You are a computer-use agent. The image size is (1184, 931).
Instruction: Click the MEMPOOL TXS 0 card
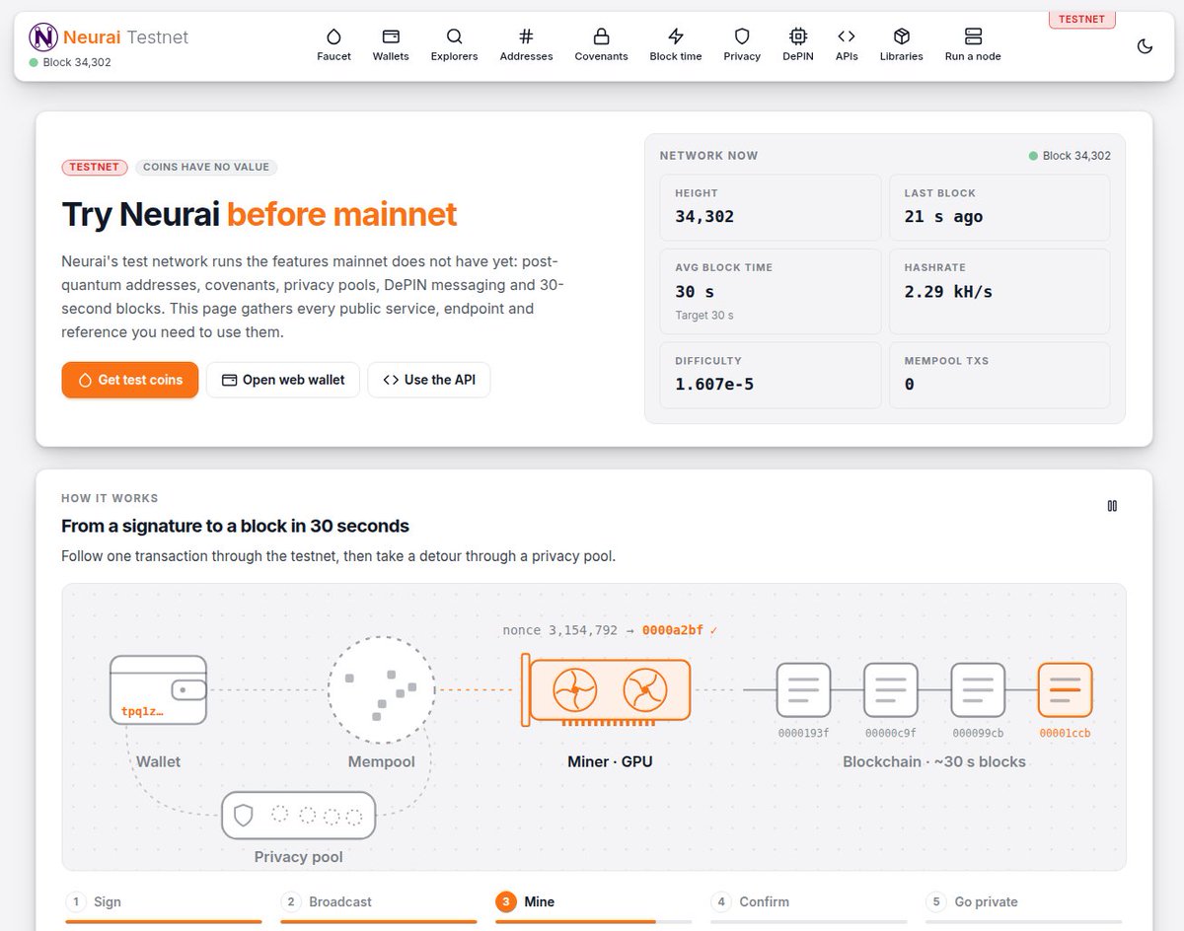999,375
